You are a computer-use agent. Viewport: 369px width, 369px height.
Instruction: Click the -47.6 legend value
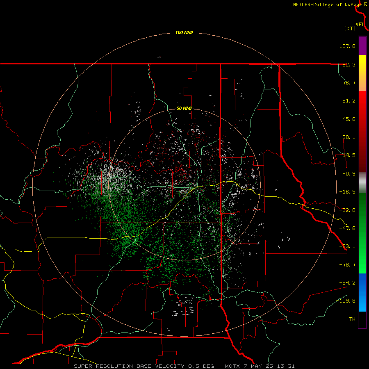[x=347, y=228]
